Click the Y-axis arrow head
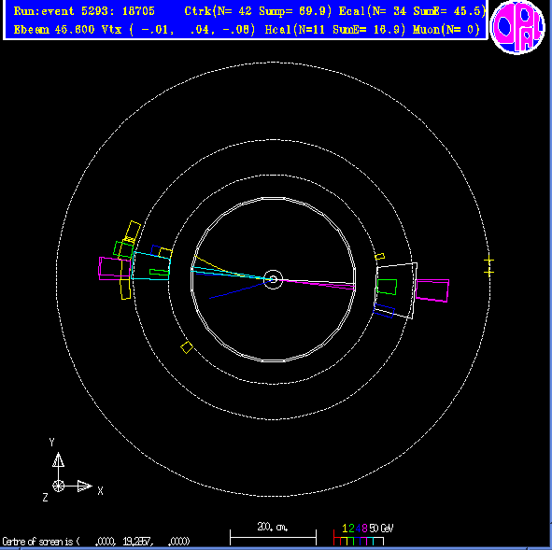The height and width of the screenshot is (550, 552). [x=59, y=460]
